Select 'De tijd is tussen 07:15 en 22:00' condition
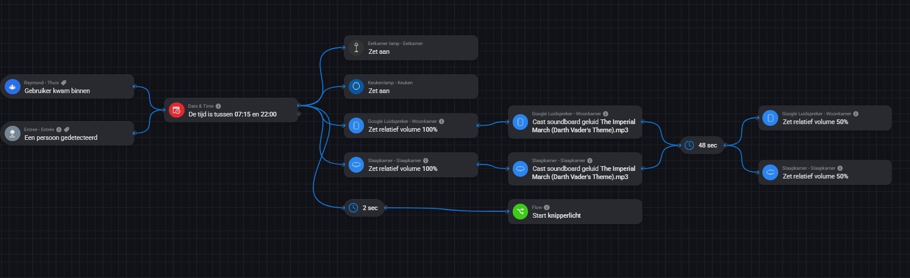This screenshot has height=278, width=910. tap(233, 114)
